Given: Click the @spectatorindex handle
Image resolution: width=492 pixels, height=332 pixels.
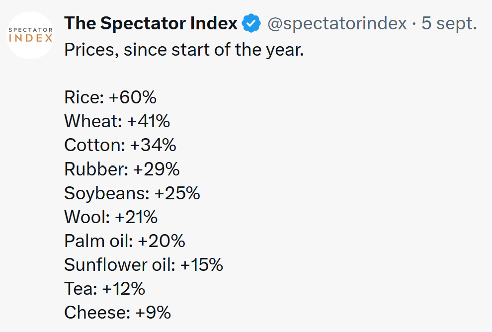Looking at the screenshot, I should point(337,23).
